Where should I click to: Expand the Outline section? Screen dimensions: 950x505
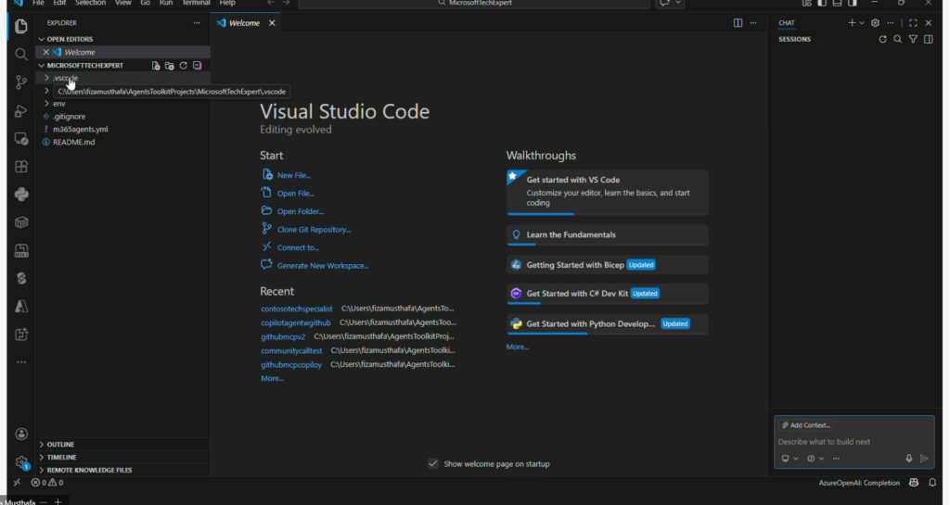pyautogui.click(x=60, y=445)
